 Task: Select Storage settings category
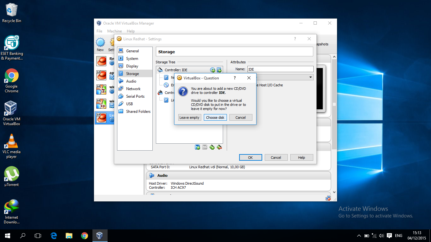coord(135,74)
